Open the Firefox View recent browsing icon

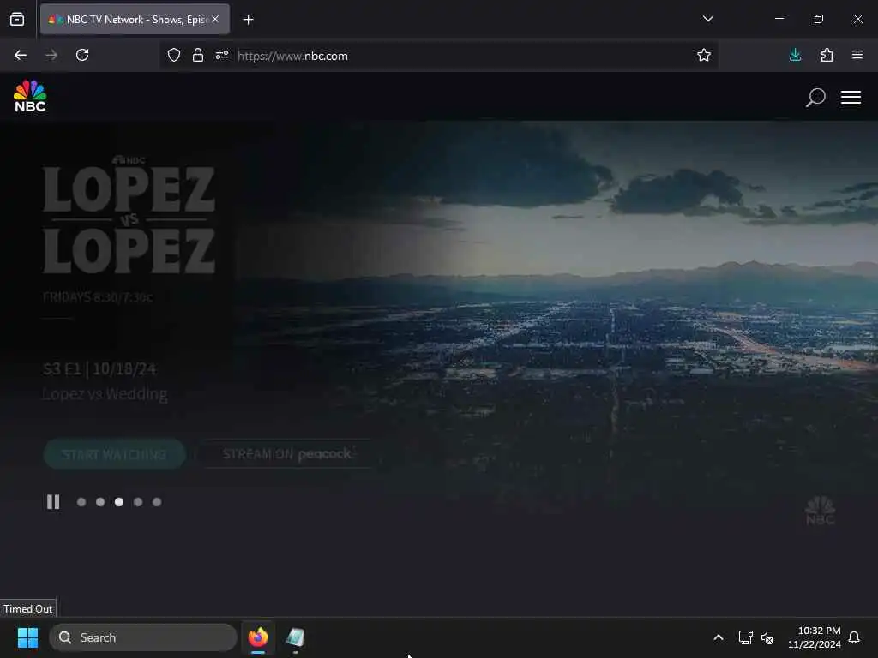(x=17, y=19)
